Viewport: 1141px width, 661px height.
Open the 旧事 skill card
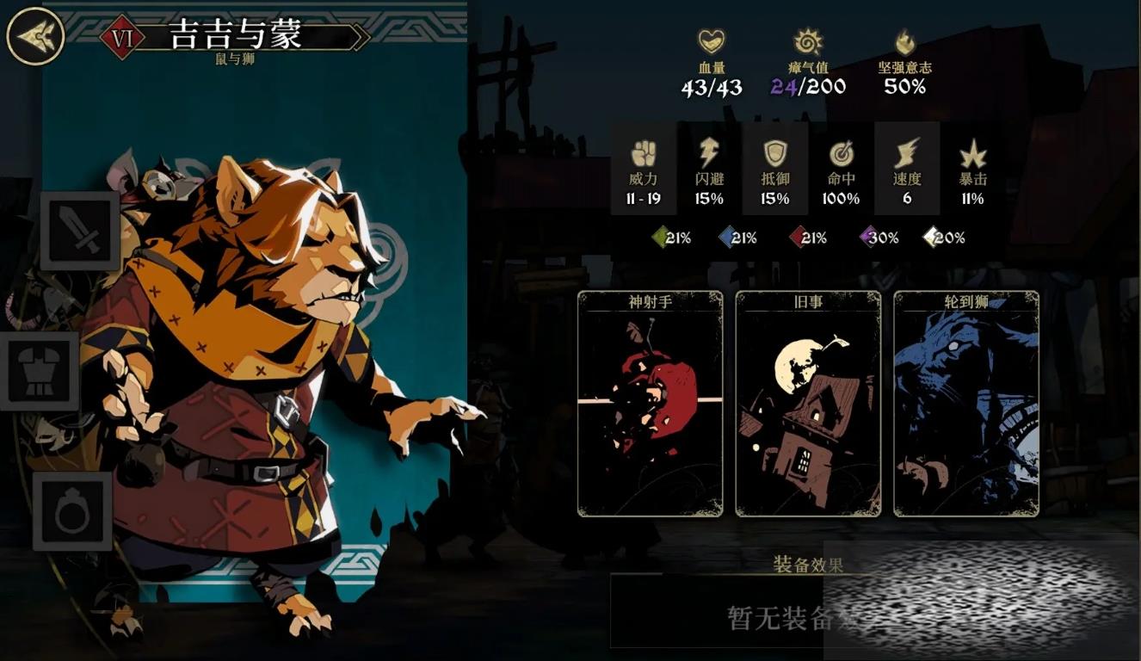click(809, 404)
